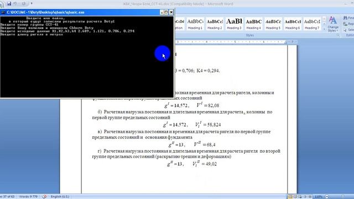
Task: Maximize the qbasic.exe console window
Action: (166, 12)
